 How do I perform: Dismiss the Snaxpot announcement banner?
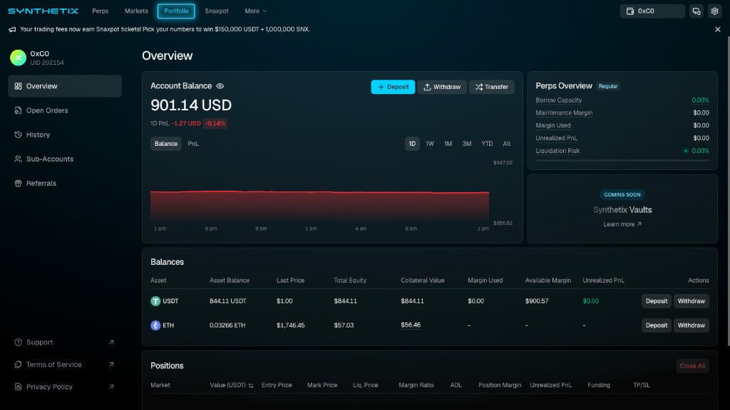(717, 29)
